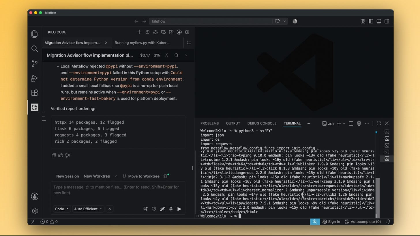Search within the Migration Advisor conversation
The width and height of the screenshot is (420, 236).
pyautogui.click(x=176, y=55)
